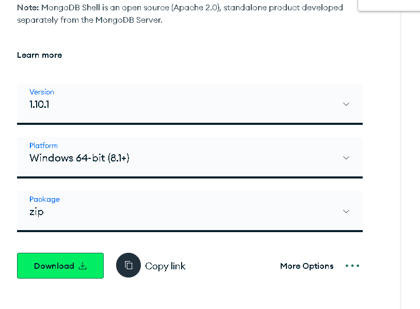Click the "Apache 2.0" text in the note
This screenshot has height=309, width=420.
tap(196, 8)
